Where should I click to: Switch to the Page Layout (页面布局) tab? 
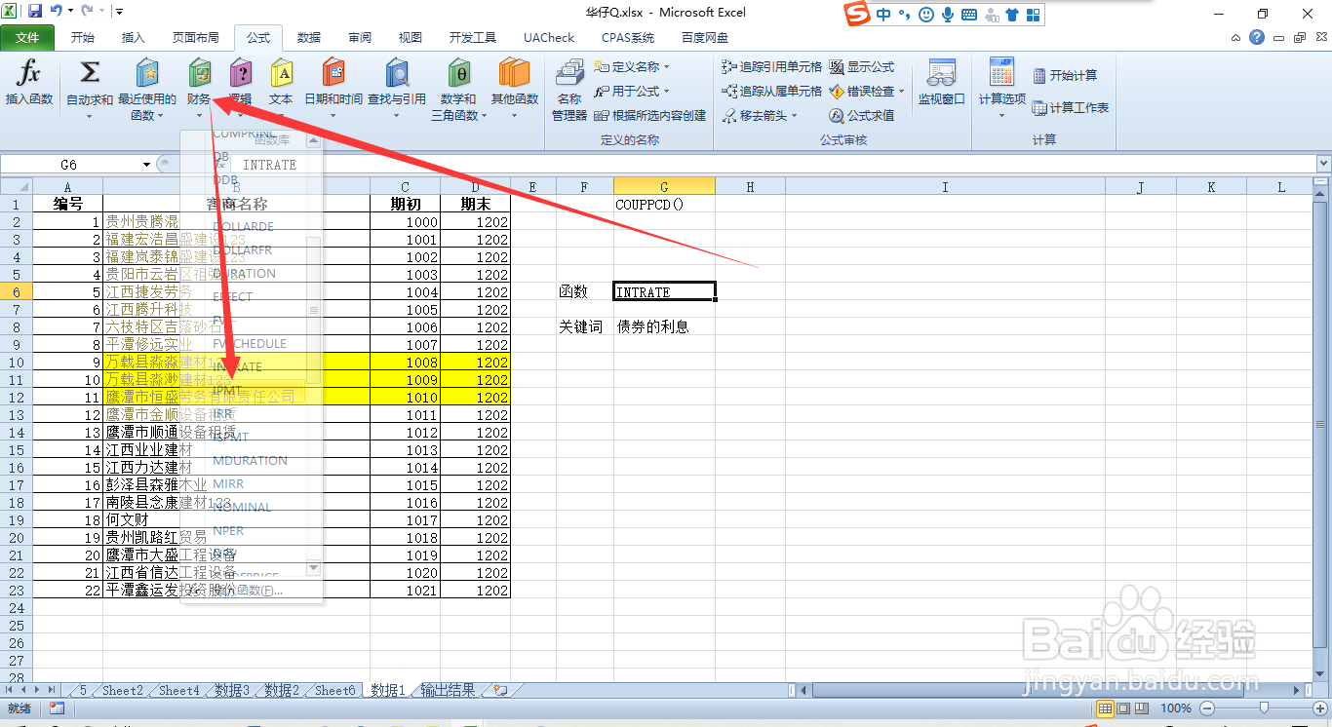tap(196, 37)
